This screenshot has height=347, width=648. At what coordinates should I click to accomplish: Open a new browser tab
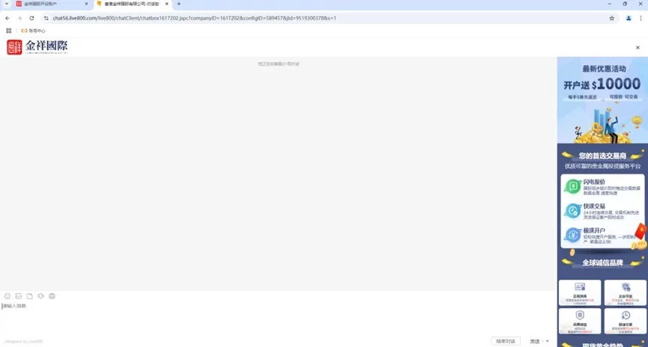[x=179, y=4]
